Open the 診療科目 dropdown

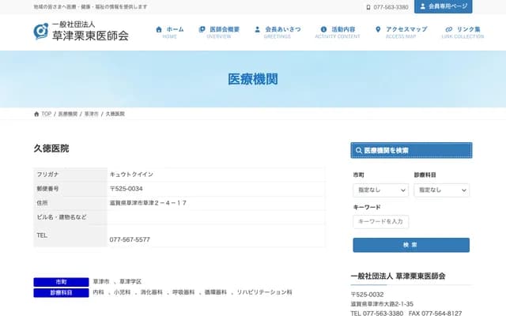(x=441, y=190)
